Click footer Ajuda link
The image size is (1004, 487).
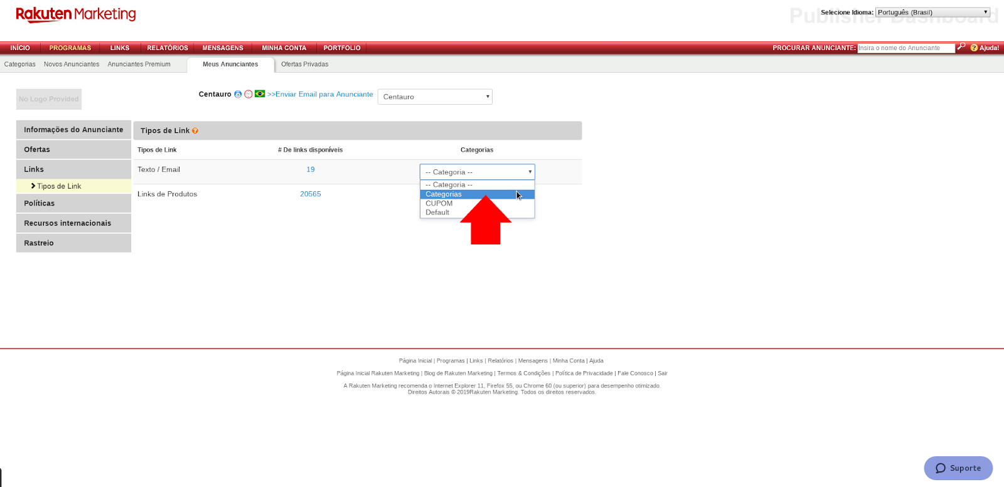point(596,360)
